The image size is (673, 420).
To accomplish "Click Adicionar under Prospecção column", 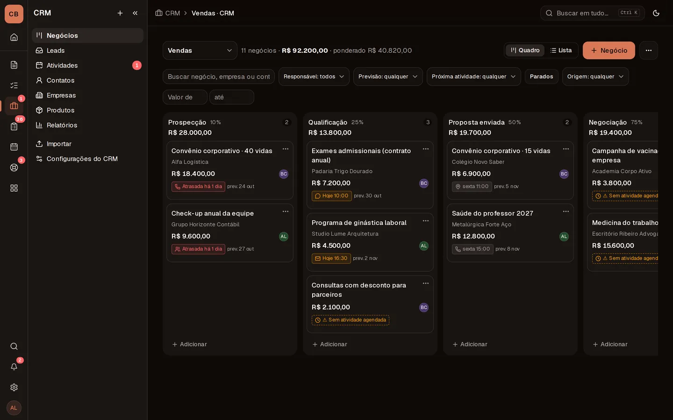I will [x=190, y=344].
